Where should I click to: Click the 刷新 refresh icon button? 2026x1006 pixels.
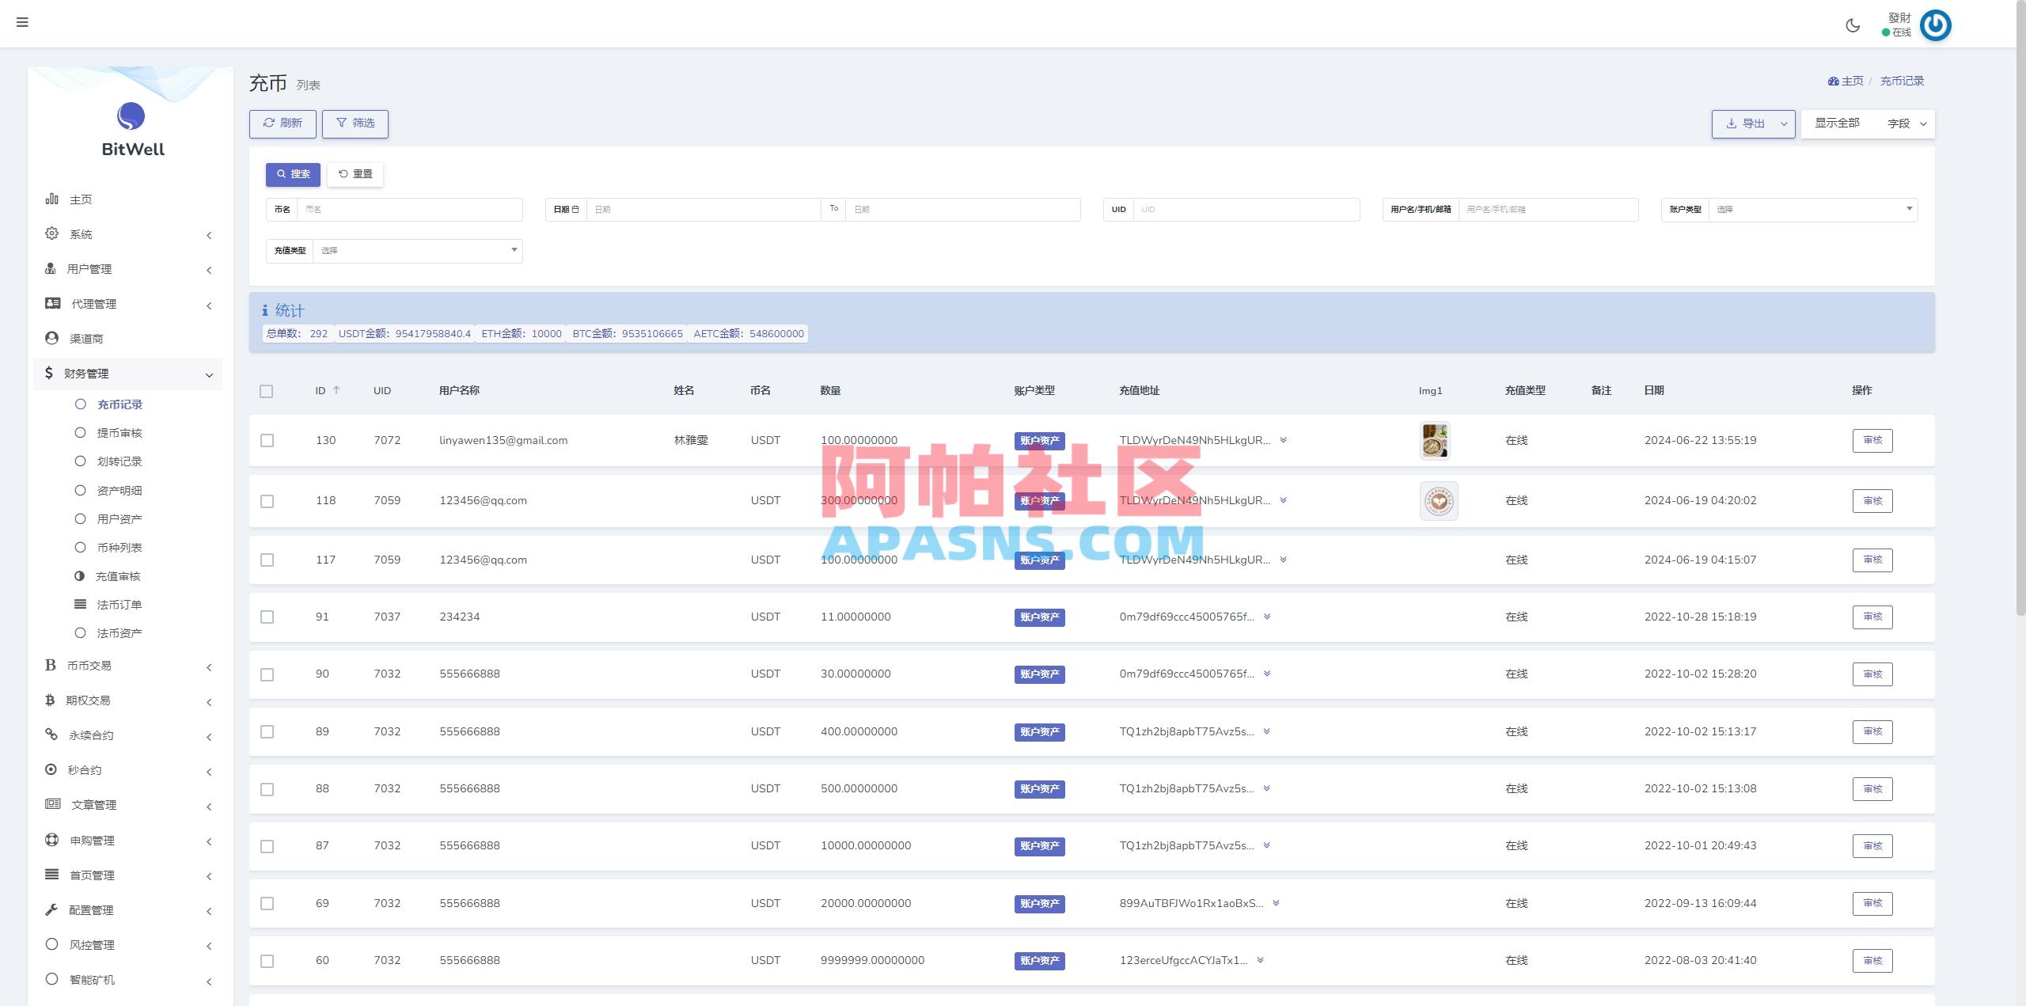coord(283,123)
